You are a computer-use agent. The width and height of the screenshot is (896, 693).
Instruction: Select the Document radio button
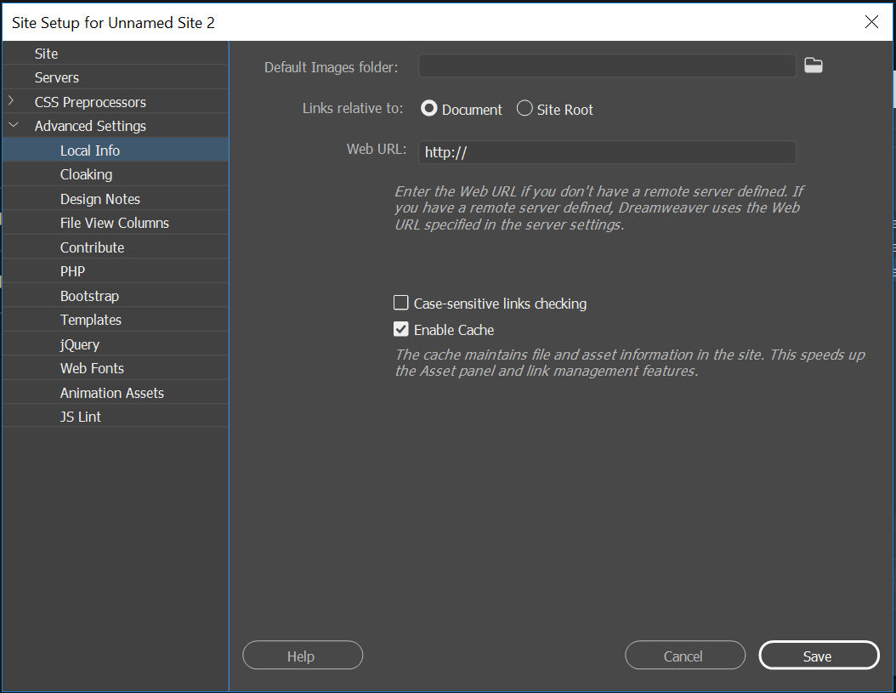point(429,108)
